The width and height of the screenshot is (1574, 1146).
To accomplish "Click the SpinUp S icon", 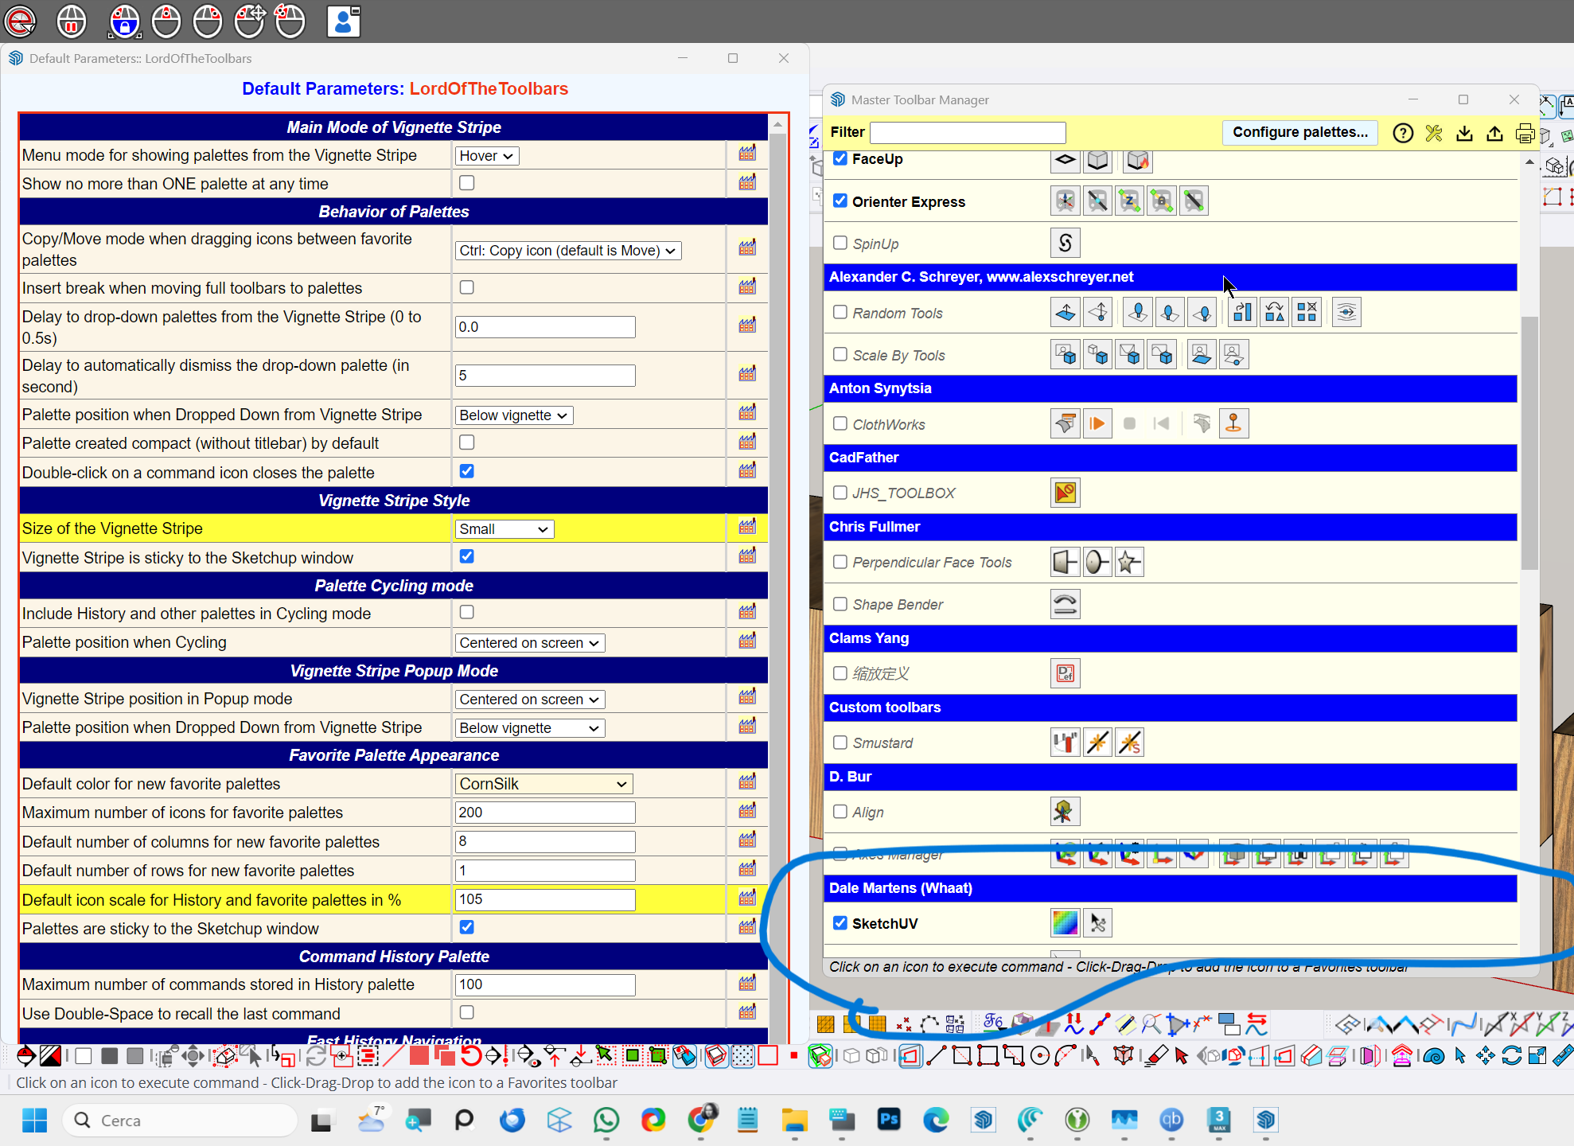I will (x=1065, y=243).
